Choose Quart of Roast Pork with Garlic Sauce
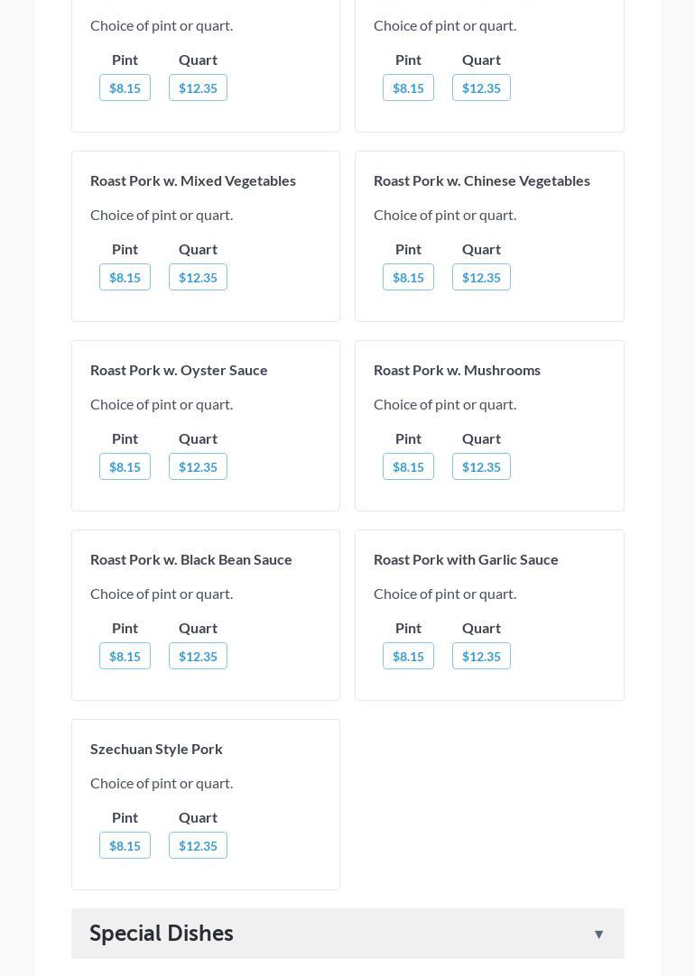The image size is (695, 976). [481, 656]
